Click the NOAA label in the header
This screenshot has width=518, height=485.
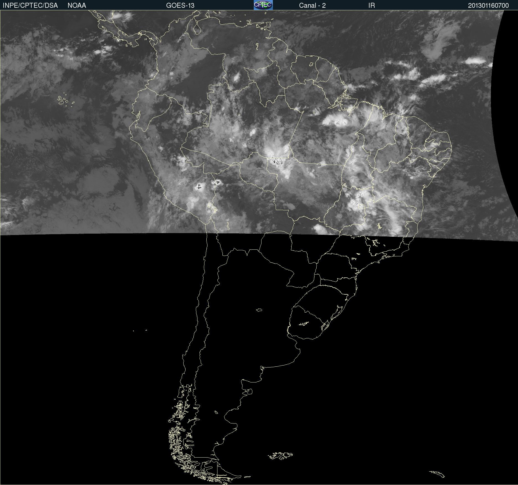click(x=77, y=6)
